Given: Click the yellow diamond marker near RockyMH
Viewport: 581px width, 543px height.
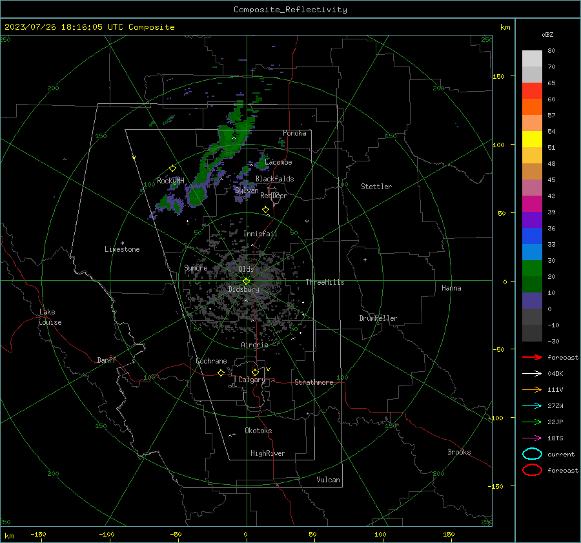Looking at the screenshot, I should [172, 169].
